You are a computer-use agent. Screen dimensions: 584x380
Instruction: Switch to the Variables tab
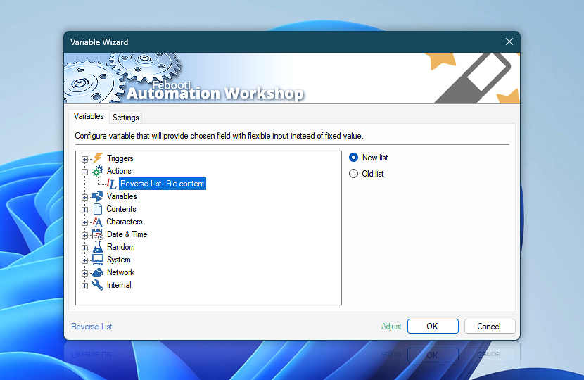pyautogui.click(x=89, y=117)
